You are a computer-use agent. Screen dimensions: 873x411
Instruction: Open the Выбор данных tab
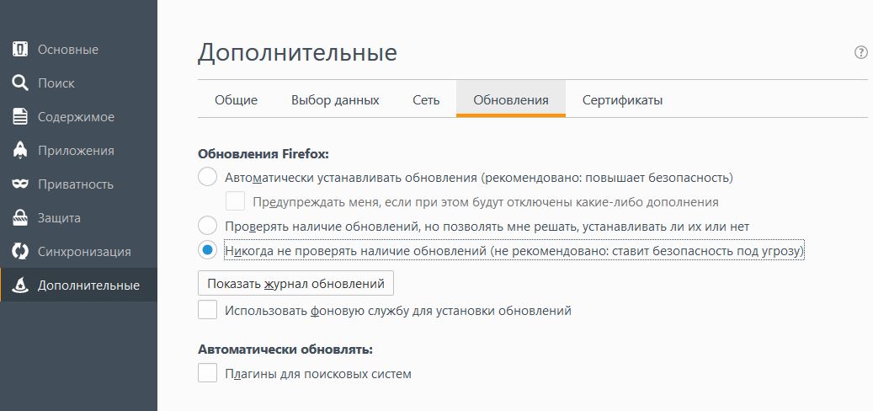pyautogui.click(x=335, y=99)
